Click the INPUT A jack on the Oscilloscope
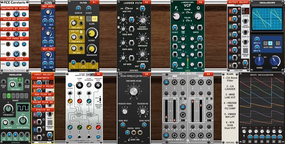This screenshot has height=144, width=285. [257, 39]
